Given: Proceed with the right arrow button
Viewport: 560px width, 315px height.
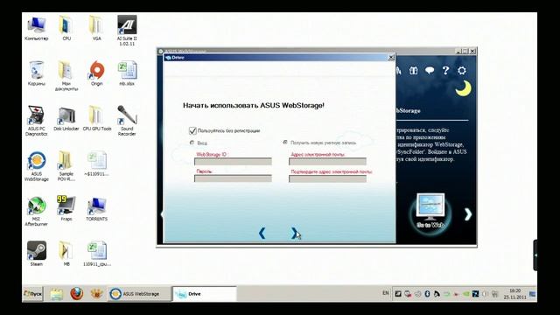Looking at the screenshot, I should [x=294, y=234].
